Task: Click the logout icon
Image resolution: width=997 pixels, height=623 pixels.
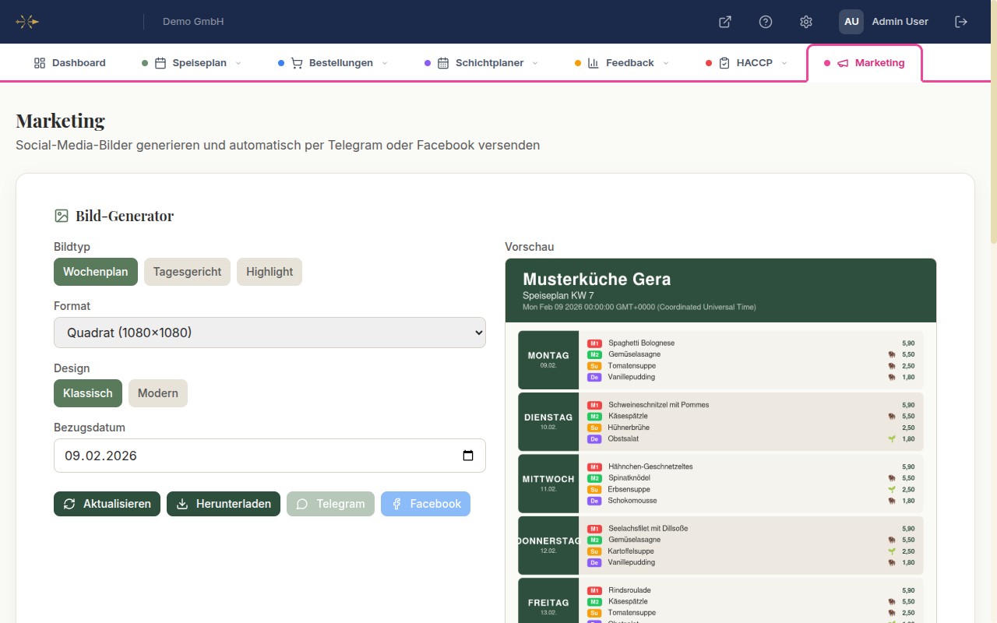Action: click(960, 22)
